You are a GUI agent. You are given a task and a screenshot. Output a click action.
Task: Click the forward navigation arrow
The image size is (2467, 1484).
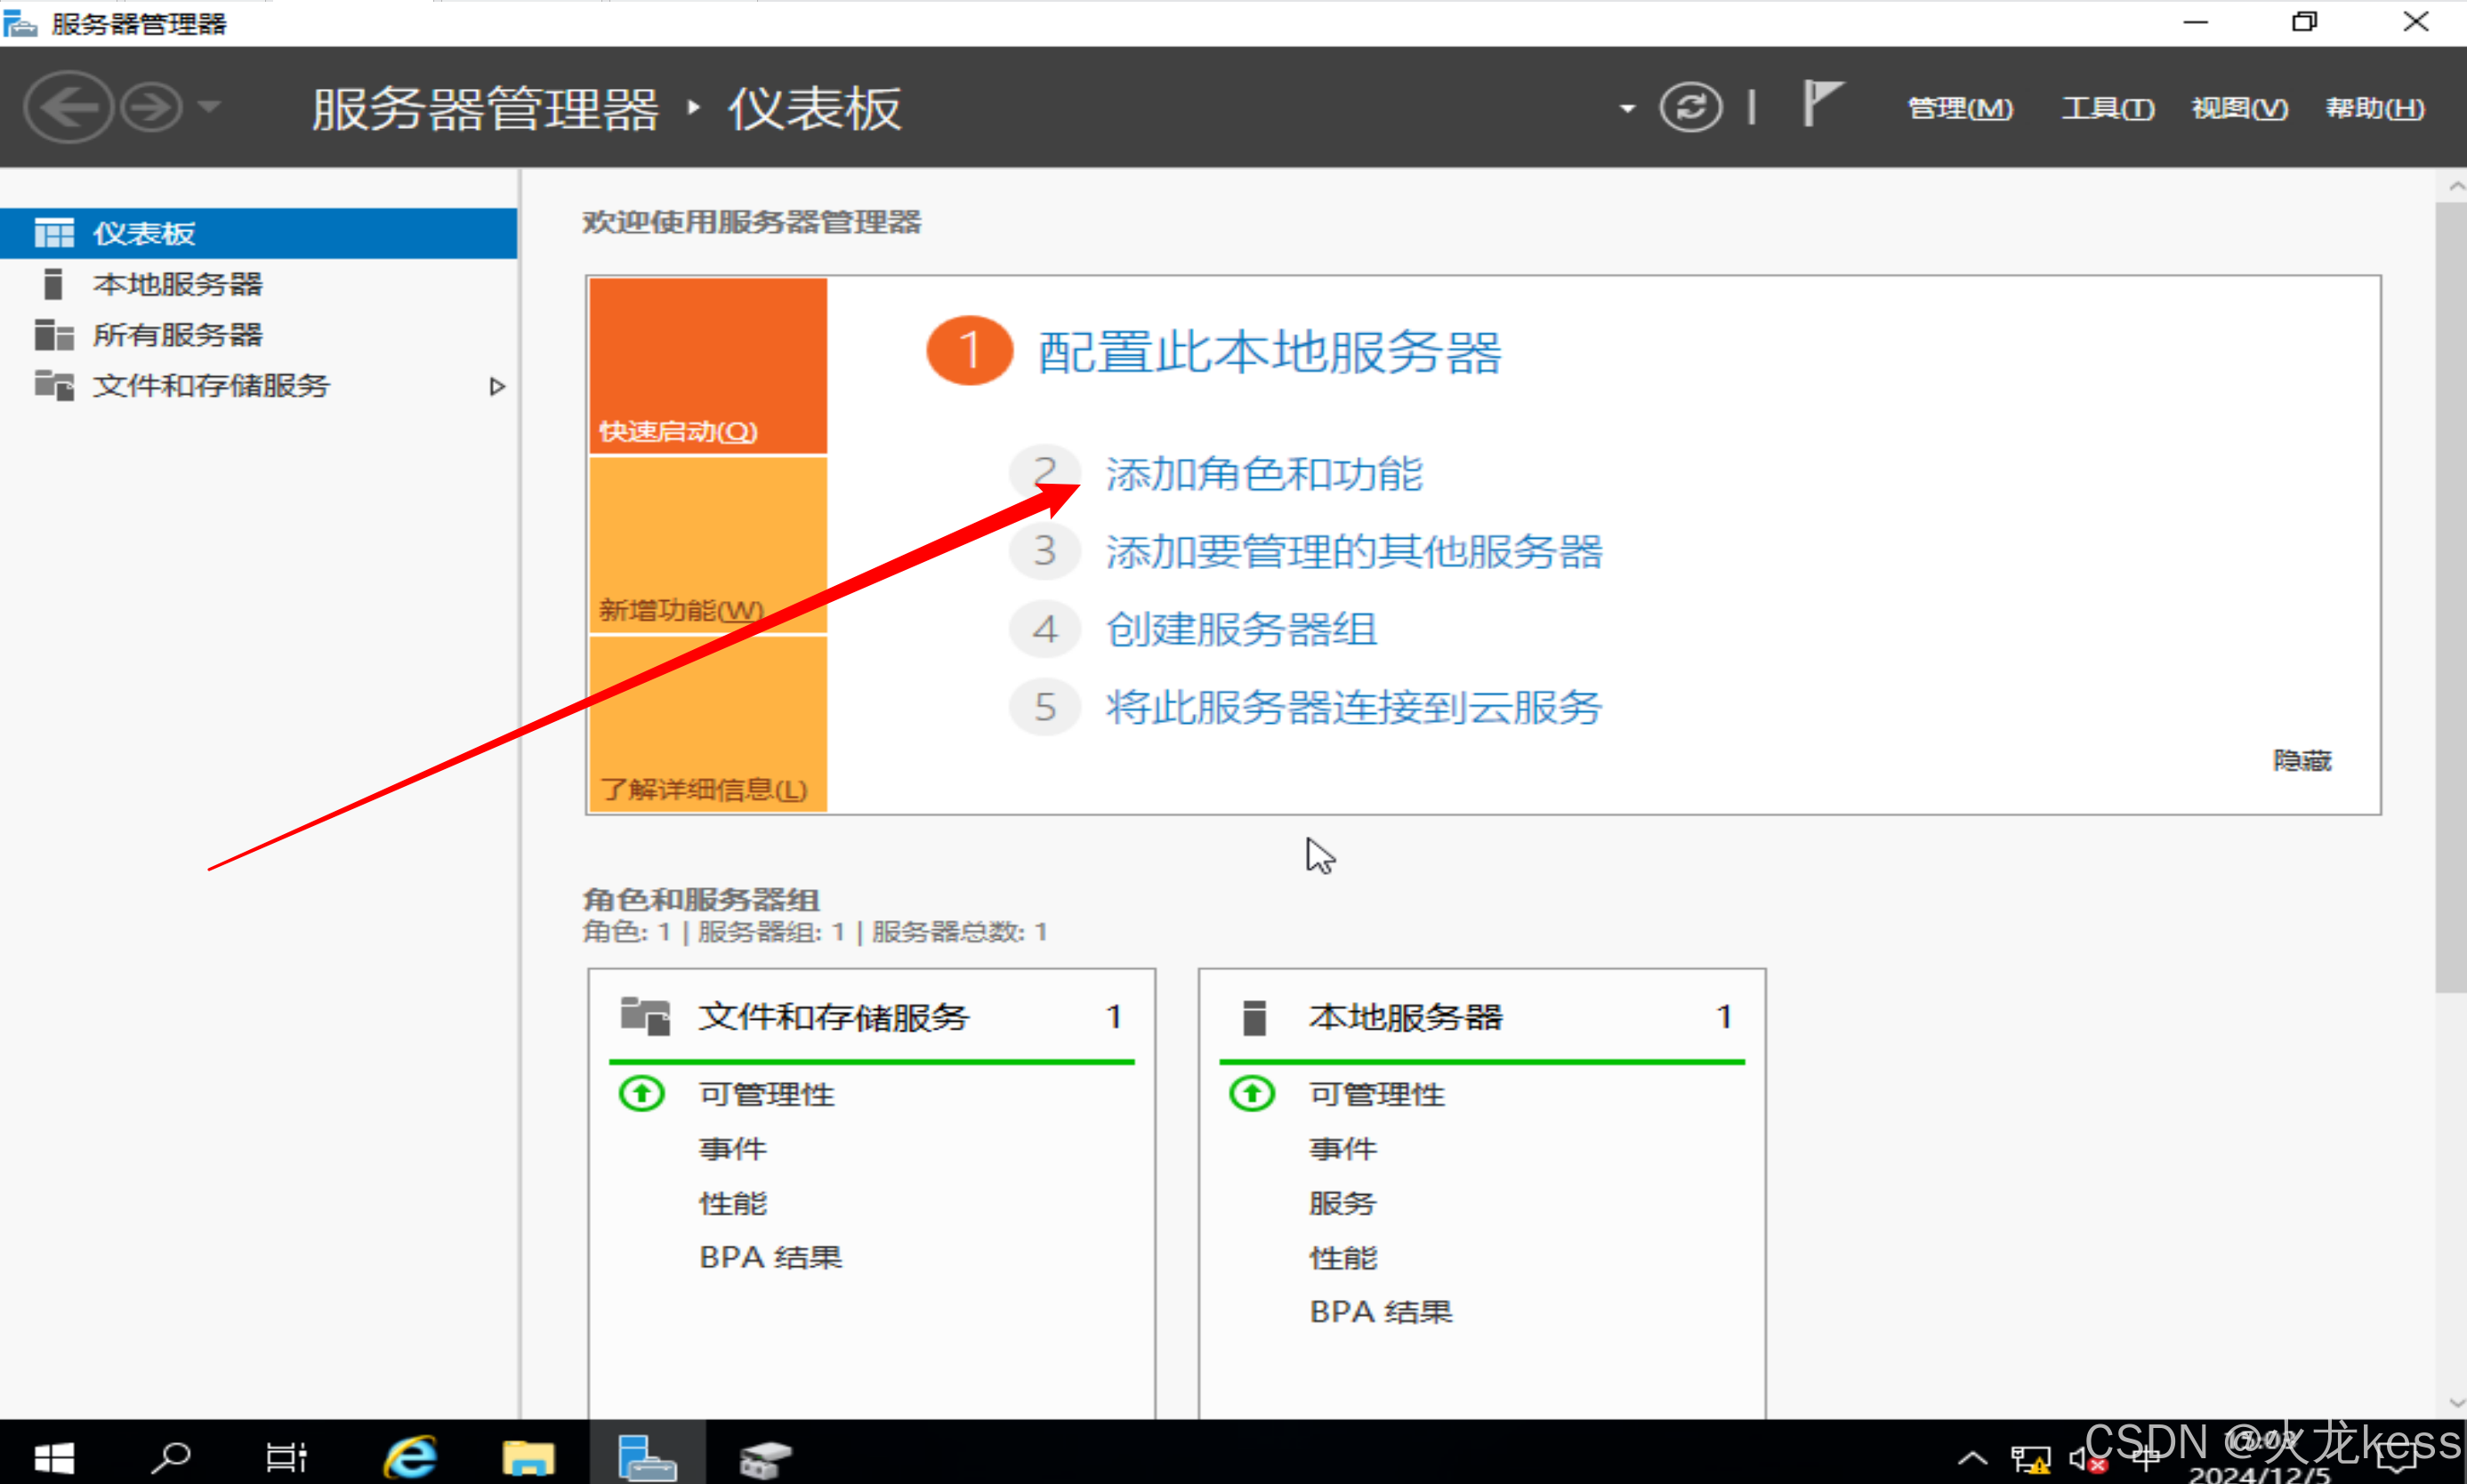[x=152, y=107]
